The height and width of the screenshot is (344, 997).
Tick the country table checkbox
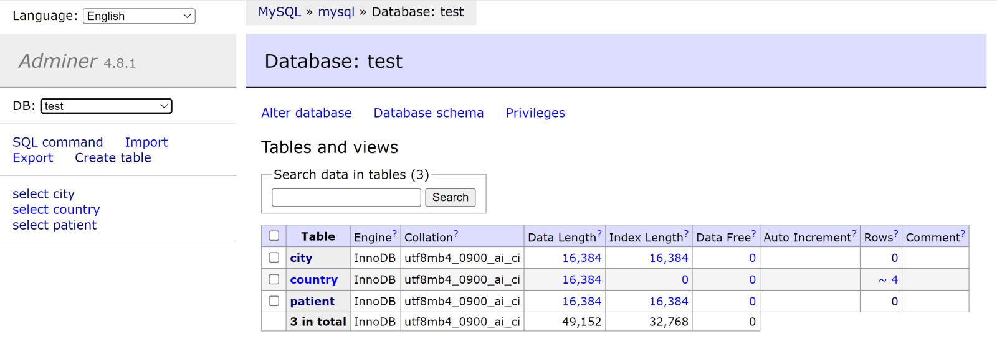click(274, 279)
